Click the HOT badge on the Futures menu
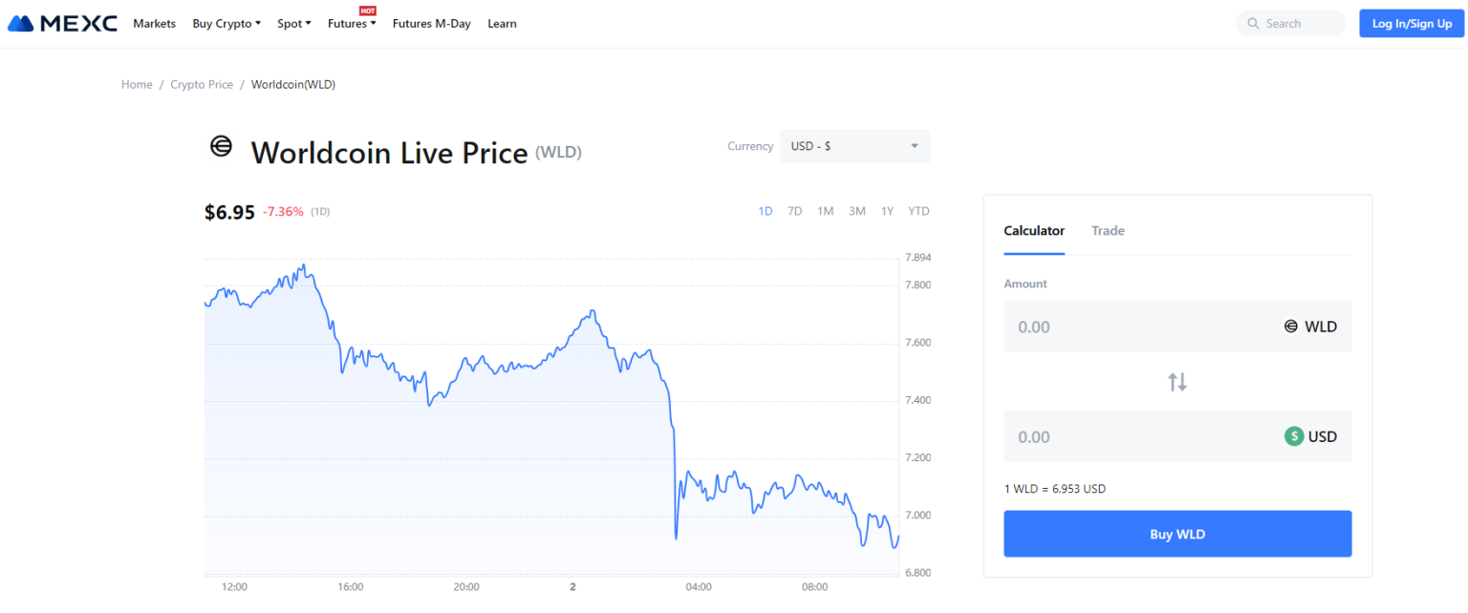 click(368, 12)
